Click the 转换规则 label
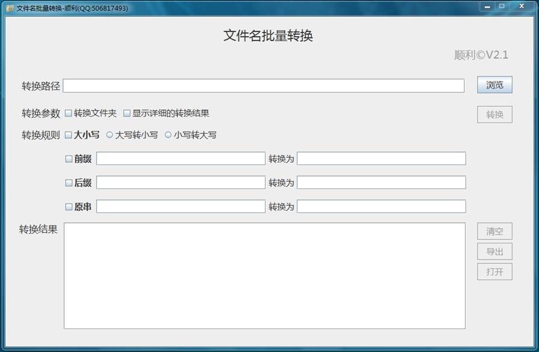 tap(41, 135)
